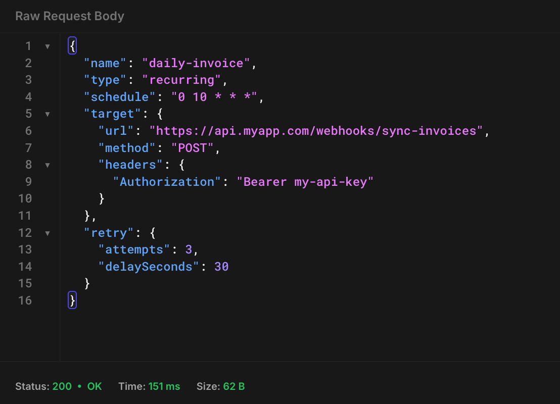Viewport: 560px width, 404px height.
Task: Click the 200 OK status indicator
Action: (77, 386)
